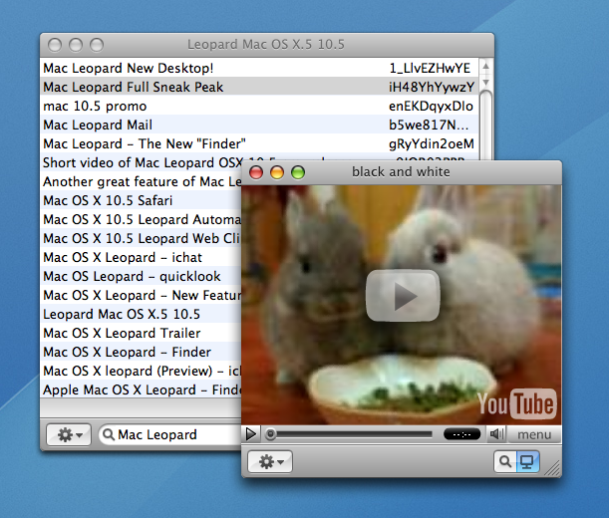This screenshot has width=609, height=518.
Task: Select 'Another great feature of Mac' row
Action: coord(141,181)
